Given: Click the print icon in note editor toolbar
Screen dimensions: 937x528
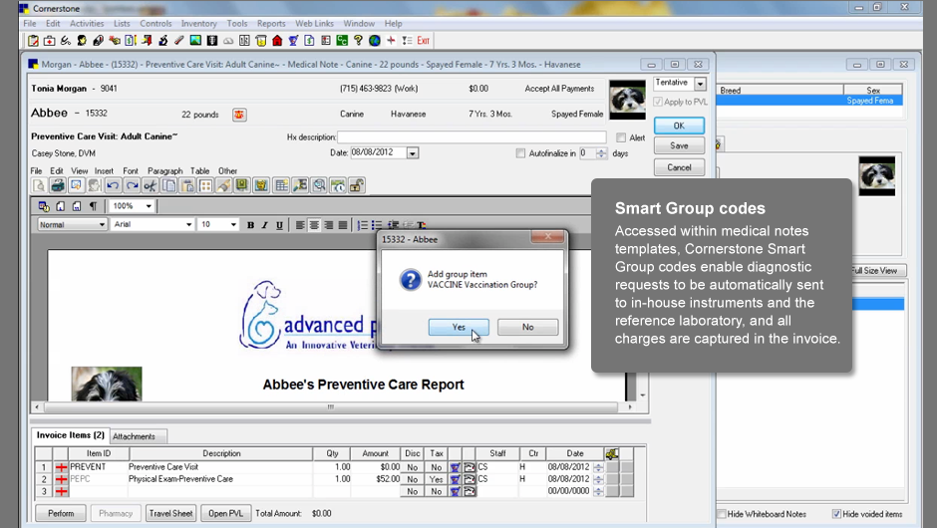Looking at the screenshot, I should coord(58,185).
